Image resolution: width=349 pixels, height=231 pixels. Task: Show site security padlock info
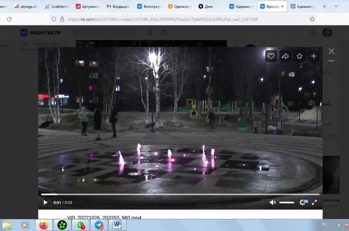pos(62,19)
